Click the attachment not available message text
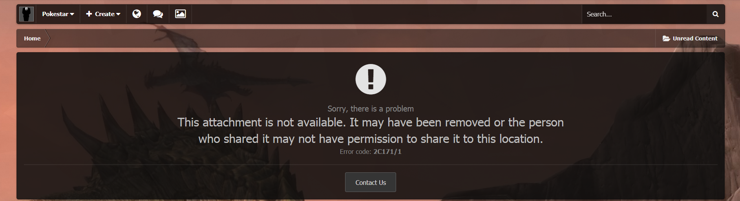 pos(371,130)
